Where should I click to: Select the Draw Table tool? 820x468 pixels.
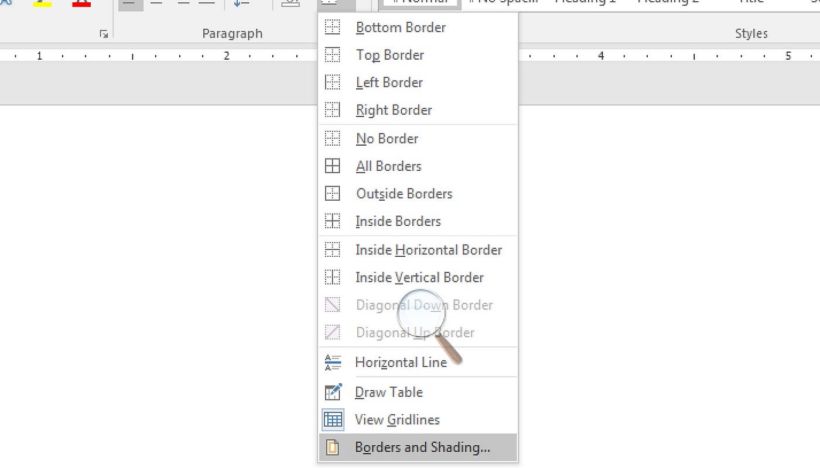[x=388, y=392]
